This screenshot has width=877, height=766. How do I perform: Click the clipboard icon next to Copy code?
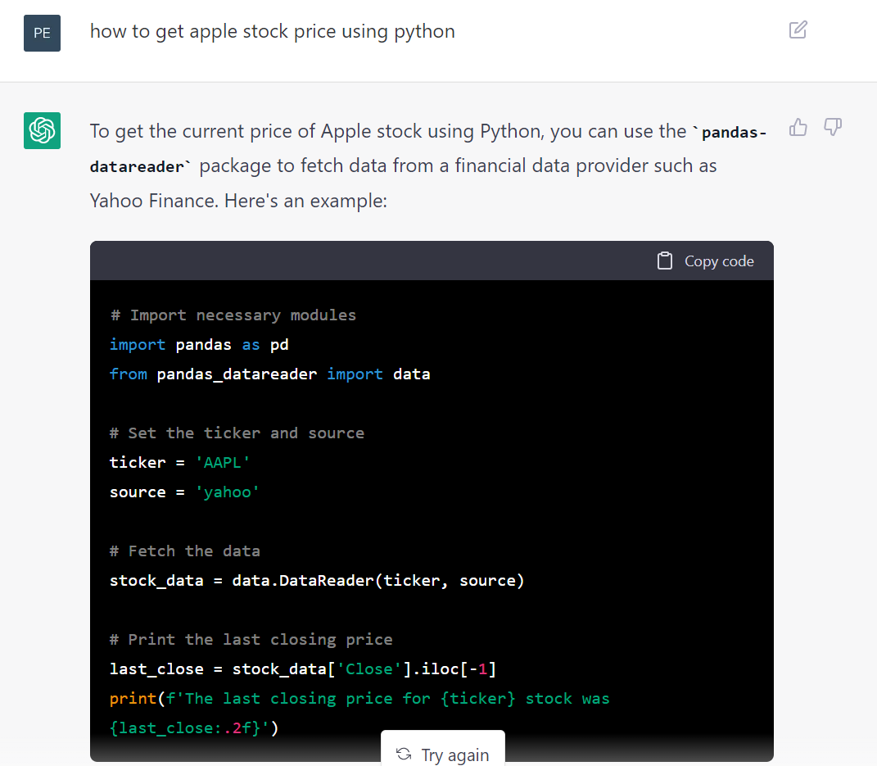pyautogui.click(x=664, y=260)
